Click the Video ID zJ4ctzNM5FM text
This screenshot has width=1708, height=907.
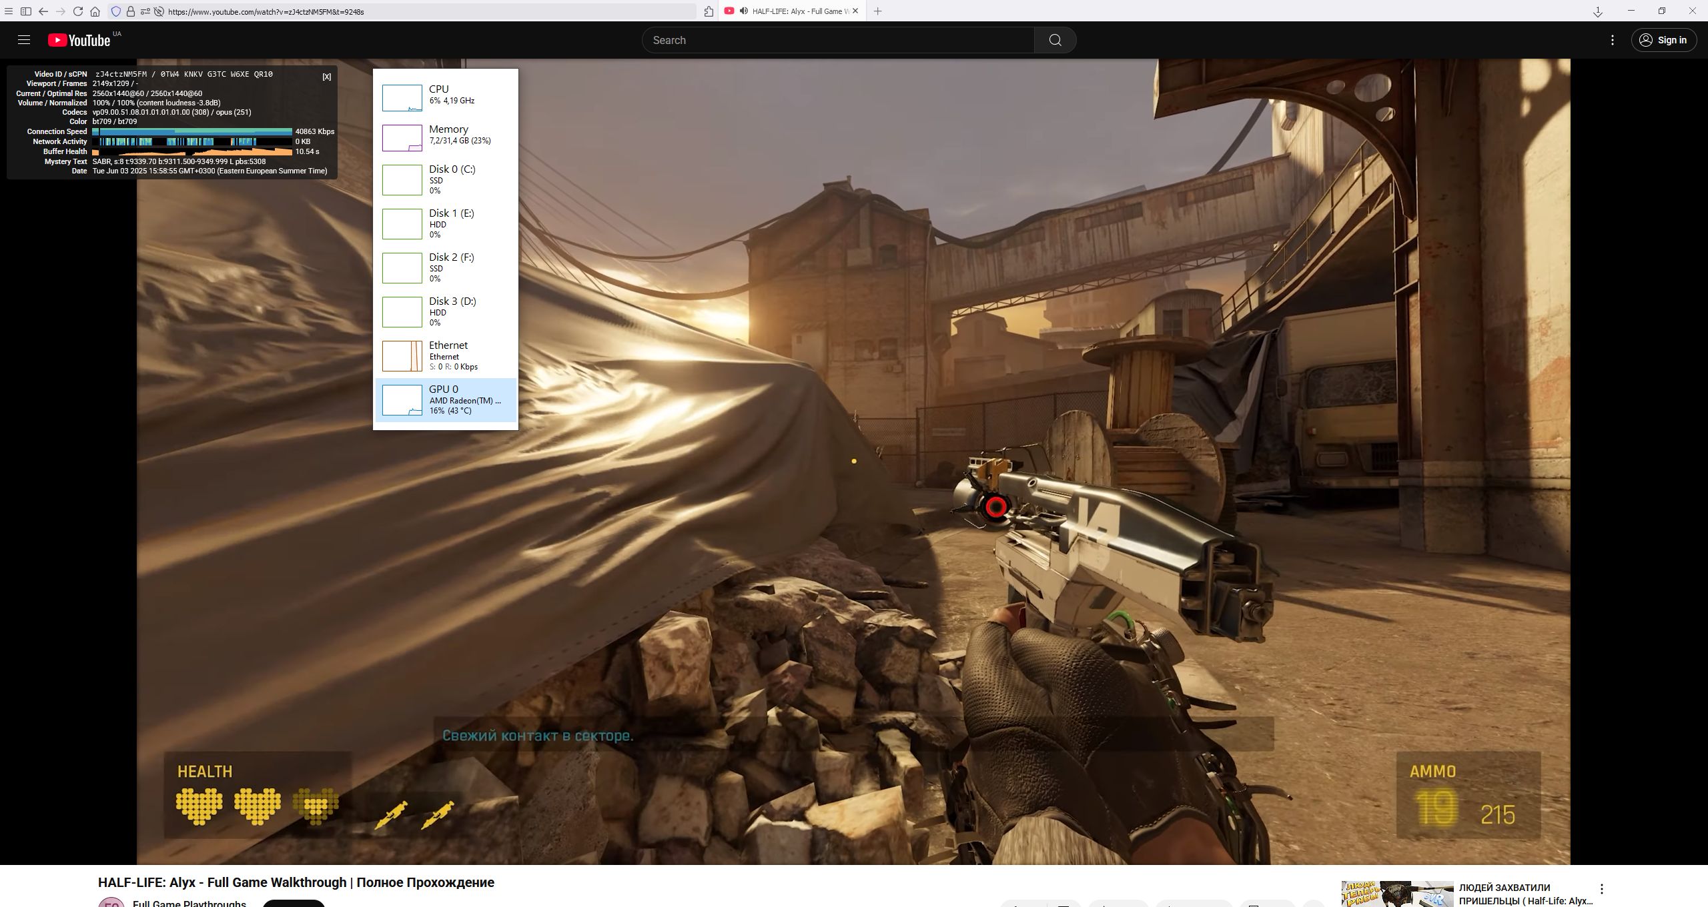tap(121, 74)
